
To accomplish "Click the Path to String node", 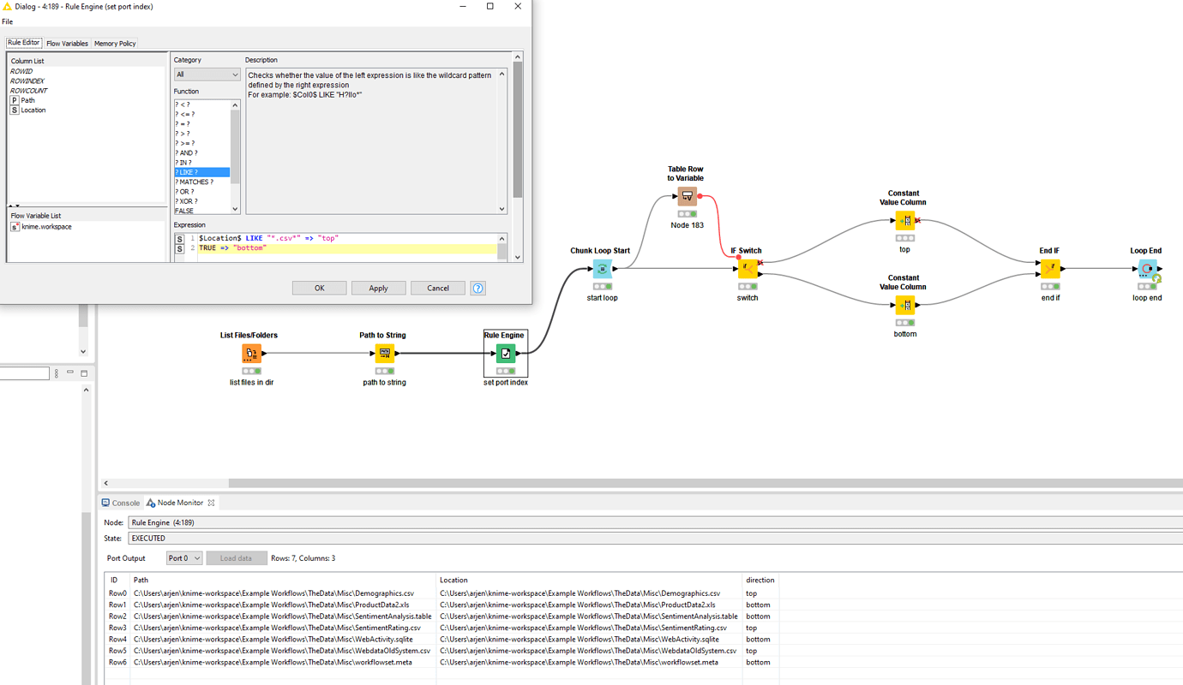I will [x=384, y=353].
